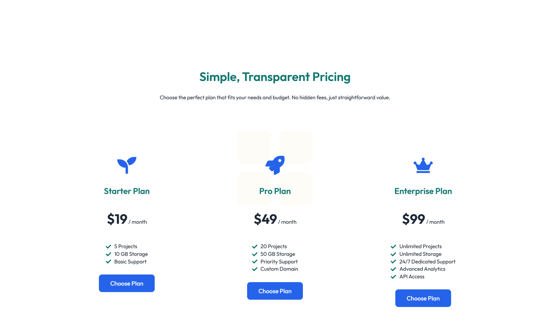The image size is (550, 336).
Task: Select Choose Plan for Enterprise Plan
Action: (x=423, y=298)
